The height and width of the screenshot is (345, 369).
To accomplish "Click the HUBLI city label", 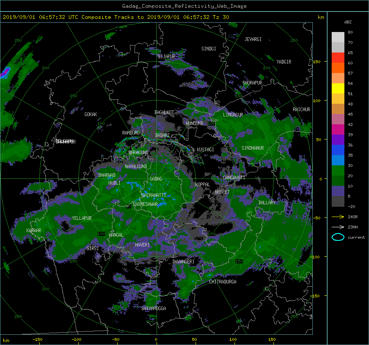I will 114,183.
